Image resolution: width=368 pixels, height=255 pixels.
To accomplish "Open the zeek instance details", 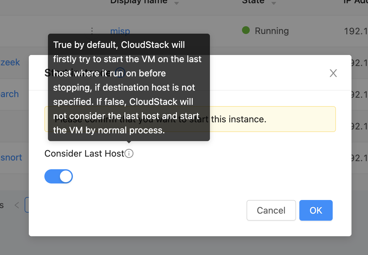I will click(x=10, y=62).
